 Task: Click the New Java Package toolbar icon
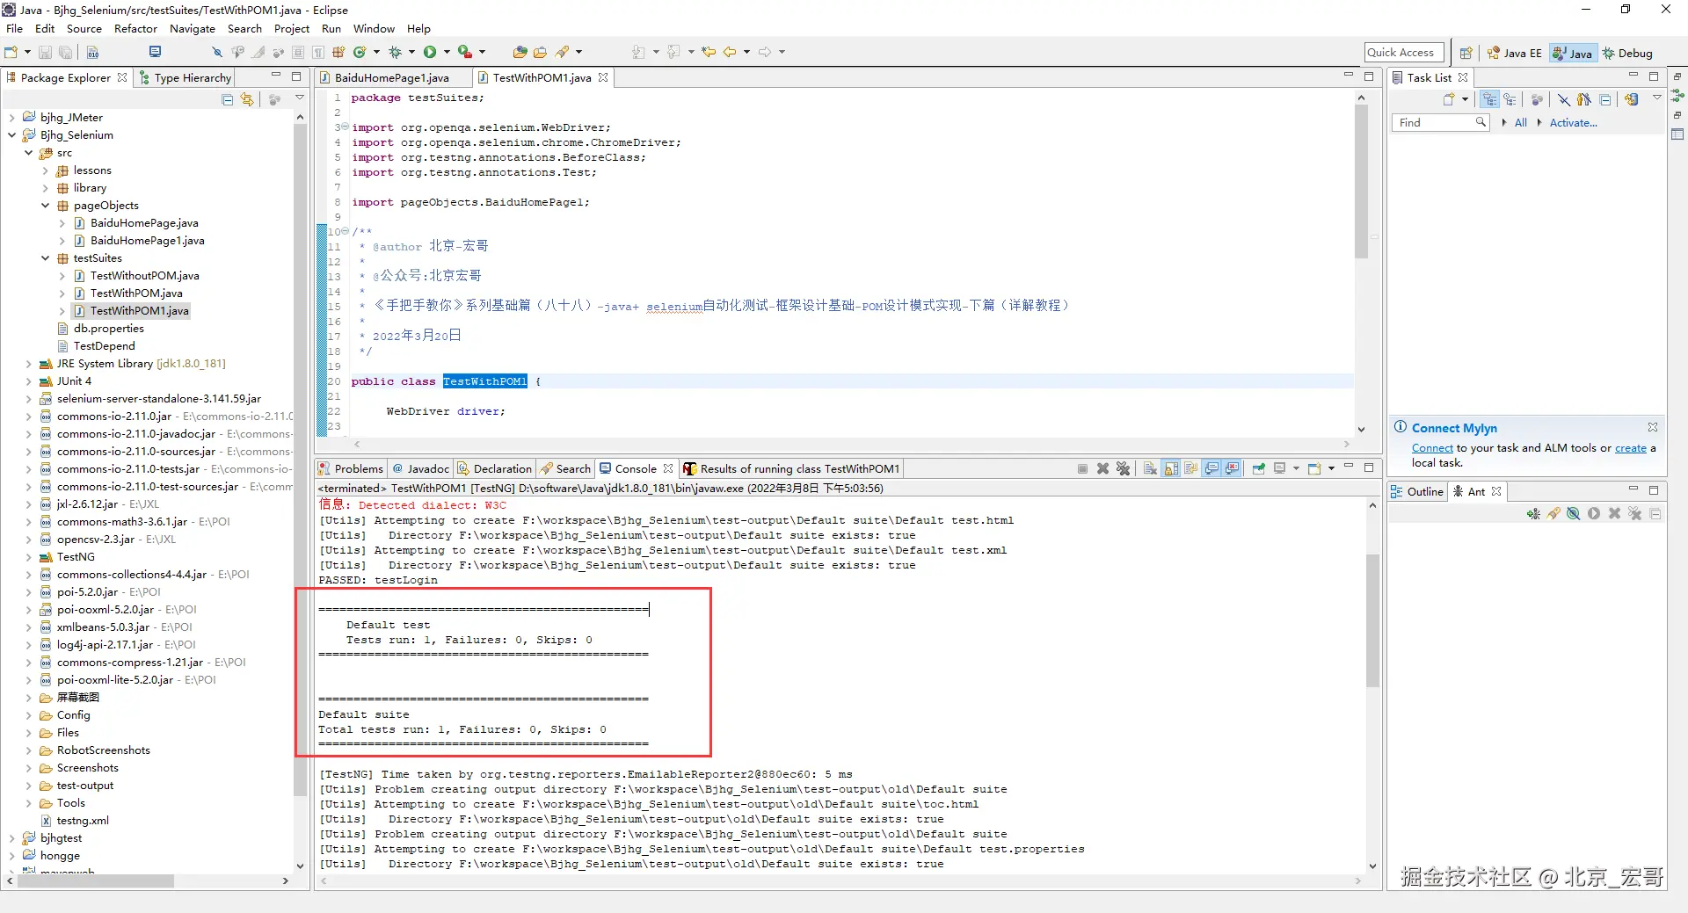click(338, 53)
